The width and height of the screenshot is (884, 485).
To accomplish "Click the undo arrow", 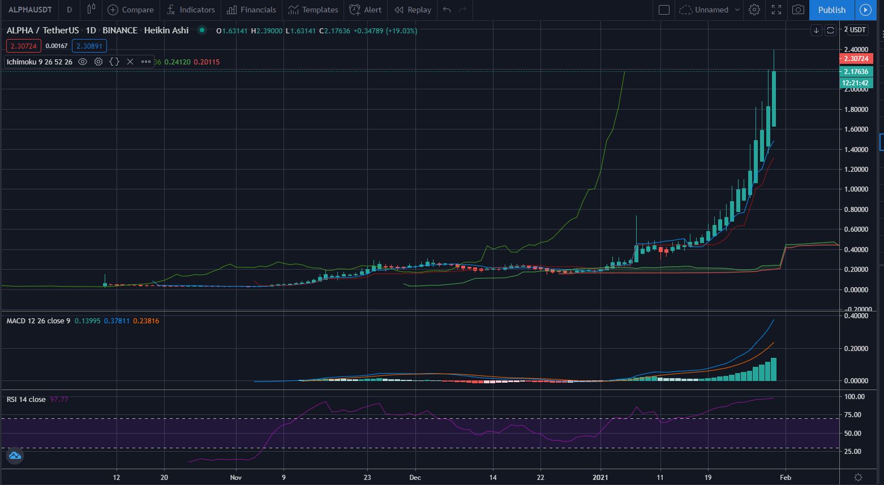I will point(447,10).
